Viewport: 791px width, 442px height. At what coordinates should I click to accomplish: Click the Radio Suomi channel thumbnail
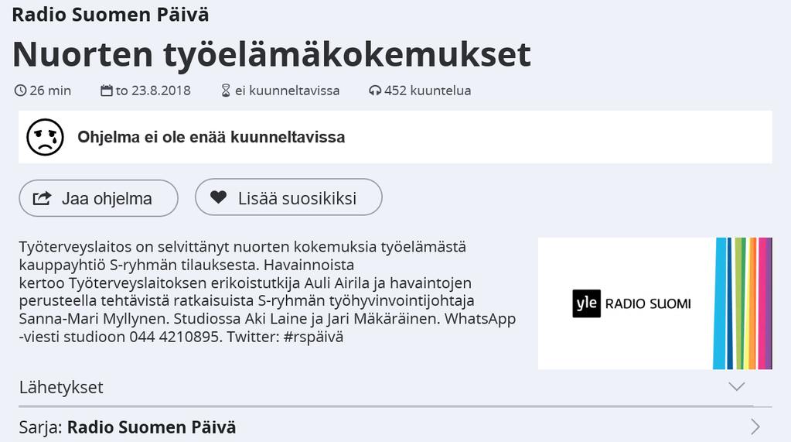coord(655,303)
